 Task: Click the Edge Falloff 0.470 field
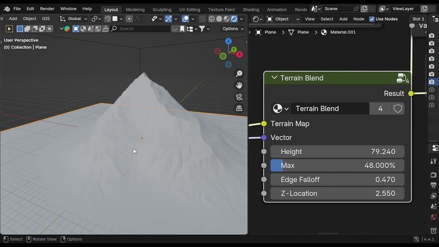pos(337,180)
